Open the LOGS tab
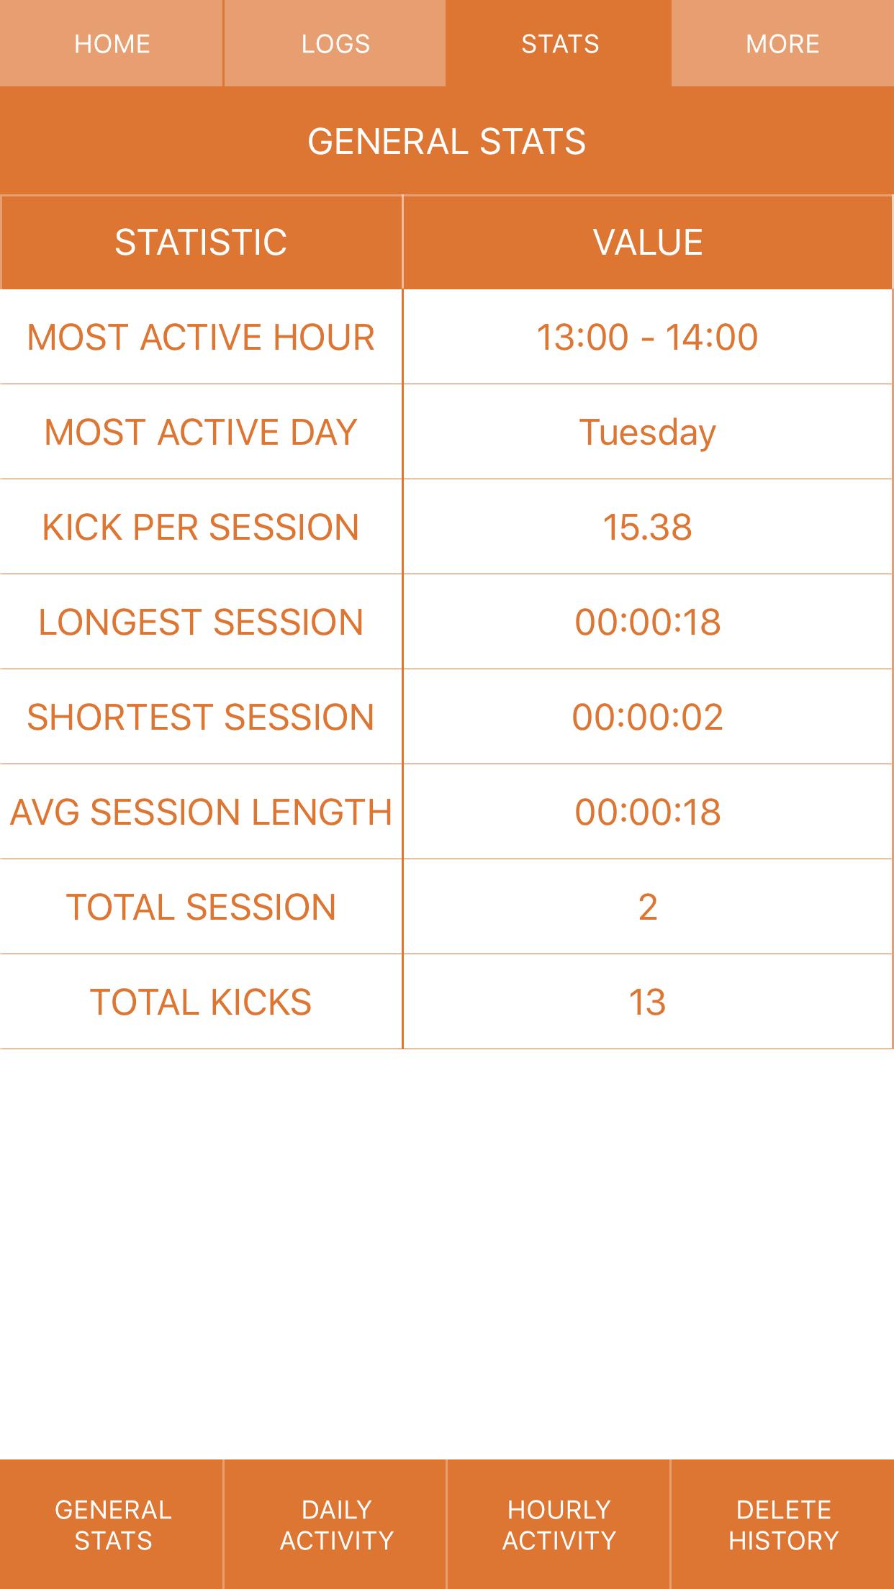Screen dimensions: 894x1589 coord(335,44)
